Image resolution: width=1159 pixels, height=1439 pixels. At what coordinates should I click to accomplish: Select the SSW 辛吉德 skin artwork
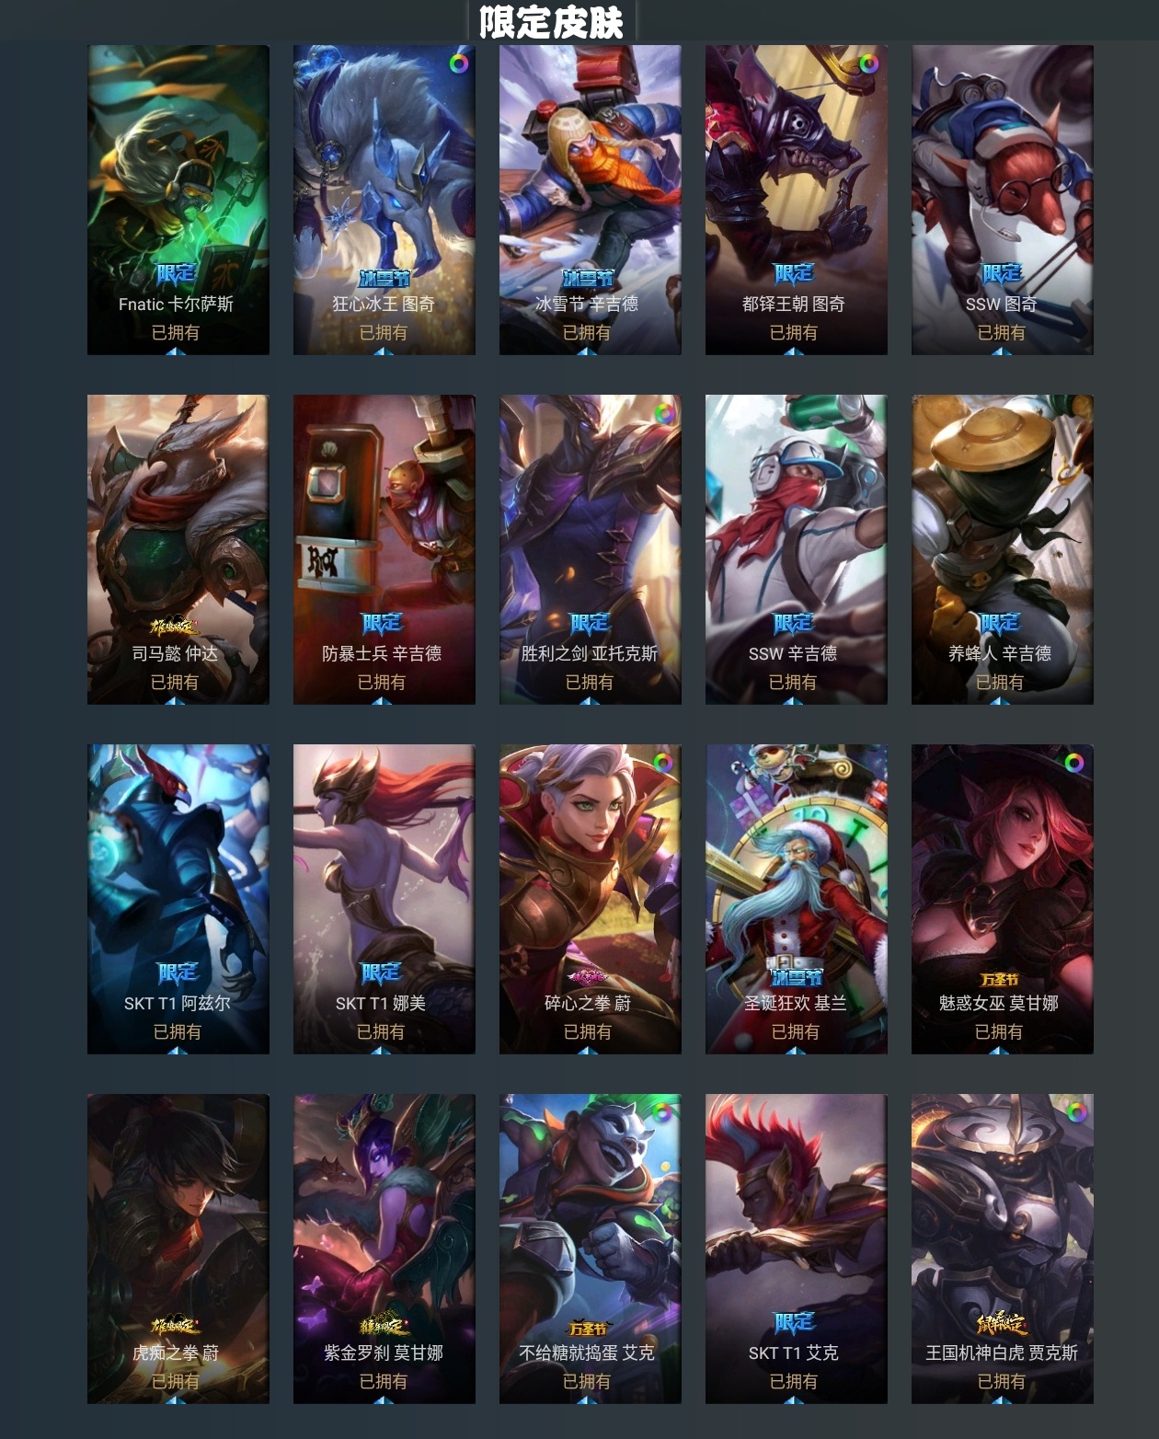point(797,549)
